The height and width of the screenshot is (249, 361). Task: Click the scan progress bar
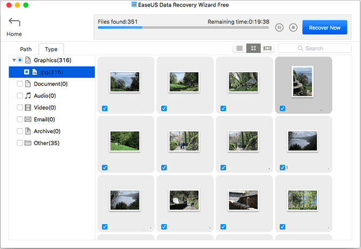coord(183,27)
